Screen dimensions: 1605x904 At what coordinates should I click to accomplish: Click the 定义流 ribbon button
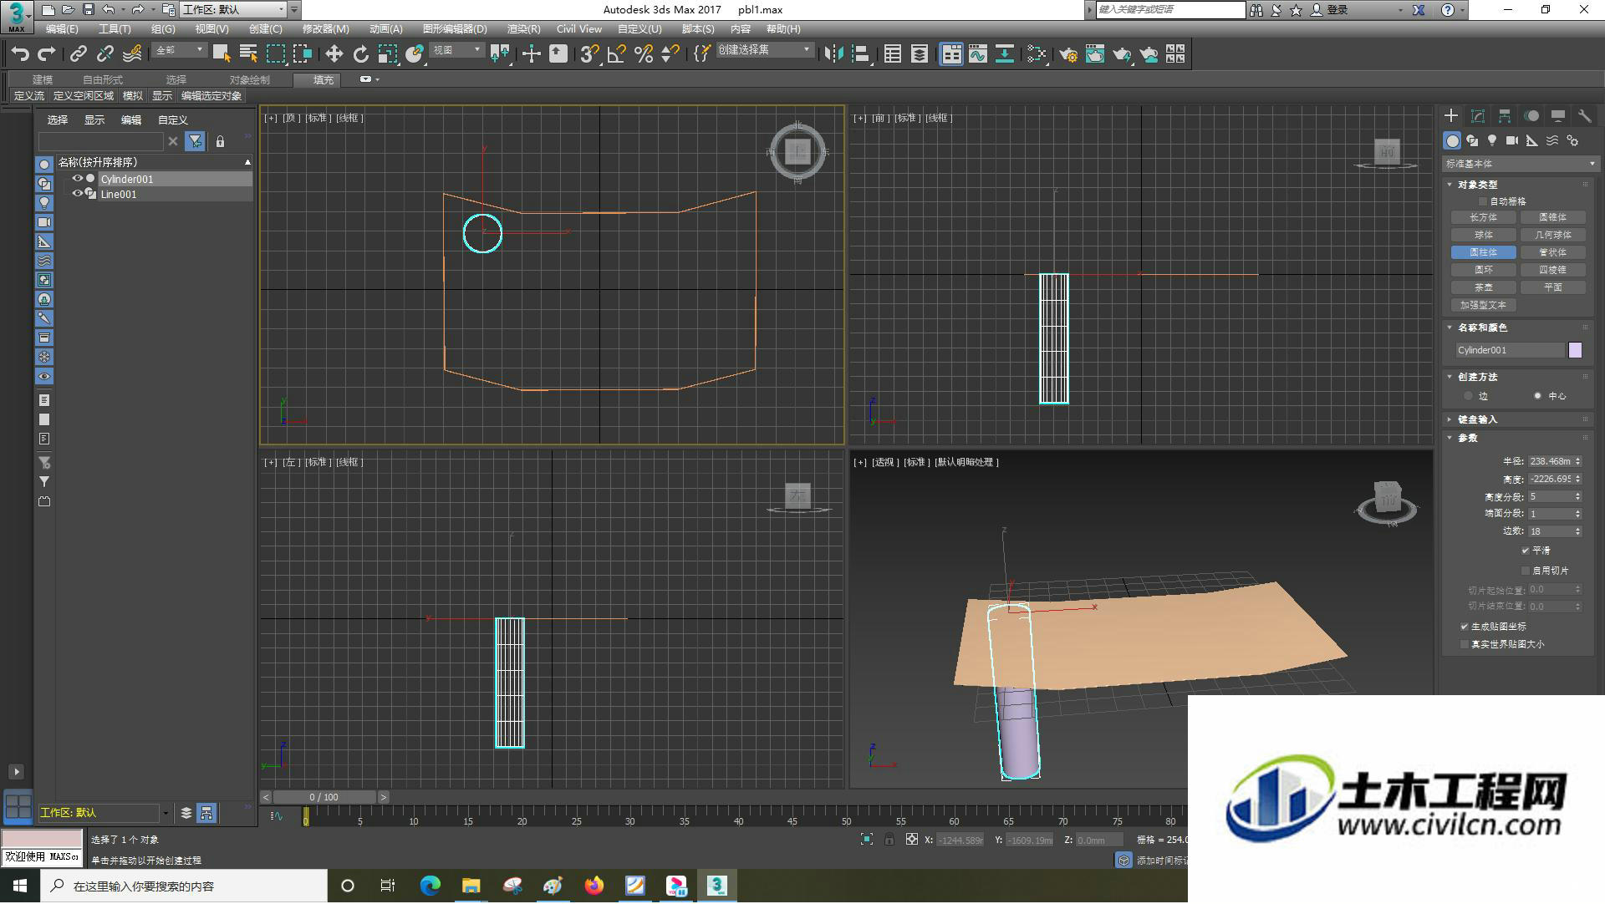[x=29, y=96]
